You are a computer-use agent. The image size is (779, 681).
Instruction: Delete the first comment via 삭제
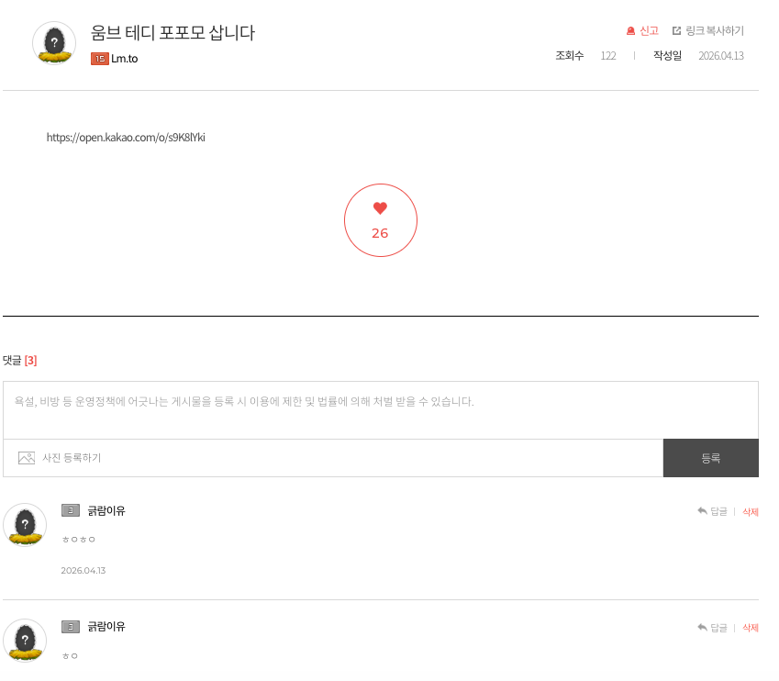(750, 512)
